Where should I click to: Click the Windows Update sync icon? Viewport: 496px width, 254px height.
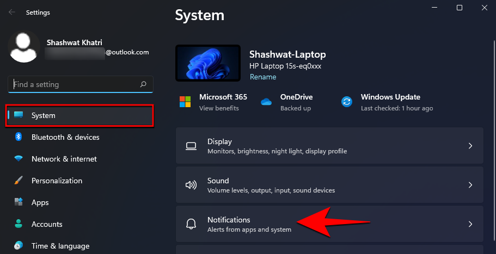coord(347,102)
